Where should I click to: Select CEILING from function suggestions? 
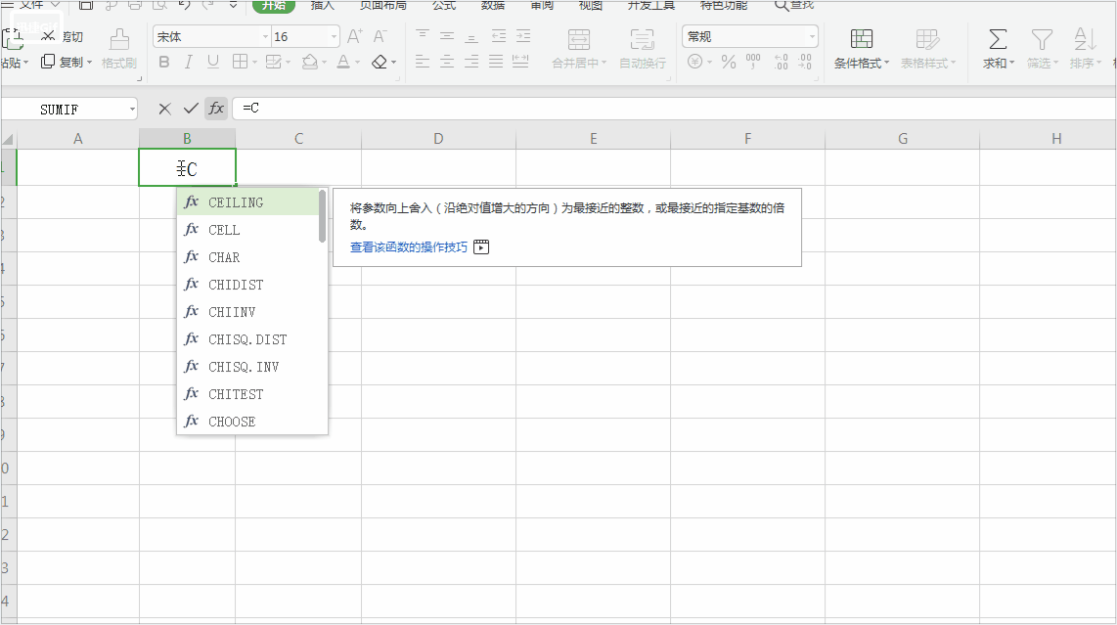pos(247,202)
